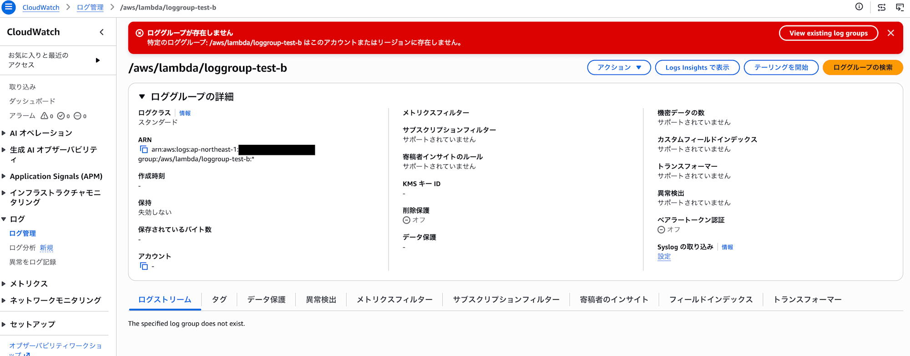This screenshot has height=356, width=910.
Task: Open 取り込み in the sidebar
Action: (22, 87)
